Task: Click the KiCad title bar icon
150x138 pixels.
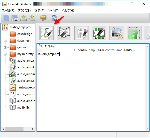Action: coord(4,4)
